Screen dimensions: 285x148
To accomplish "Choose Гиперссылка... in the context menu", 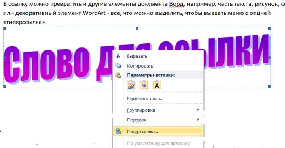I will [x=158, y=131].
